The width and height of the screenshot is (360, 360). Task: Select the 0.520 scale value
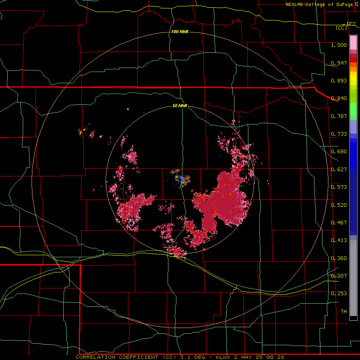pyautogui.click(x=339, y=205)
